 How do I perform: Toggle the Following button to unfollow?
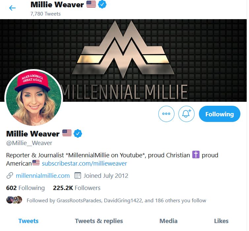coord(219,114)
